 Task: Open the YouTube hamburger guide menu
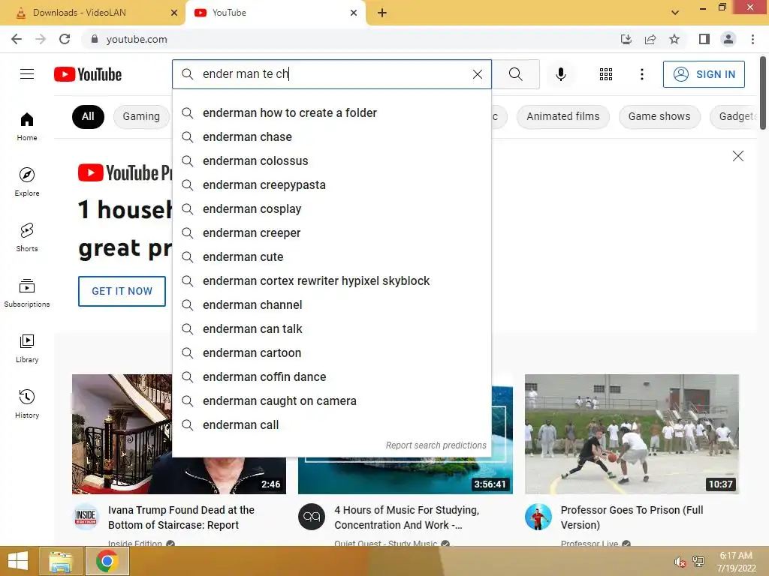[27, 74]
